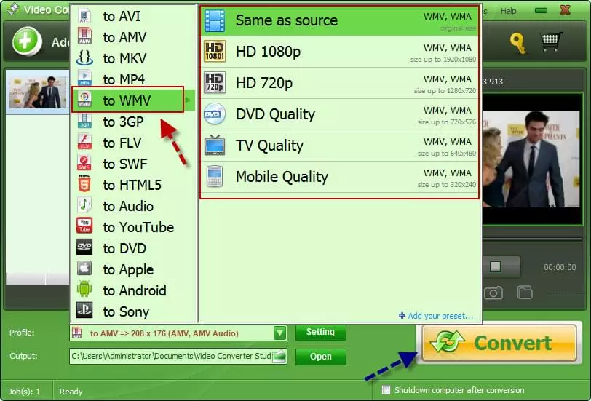This screenshot has height=401, width=591.
Task: Click the green Add files plus icon
Action: 28,41
